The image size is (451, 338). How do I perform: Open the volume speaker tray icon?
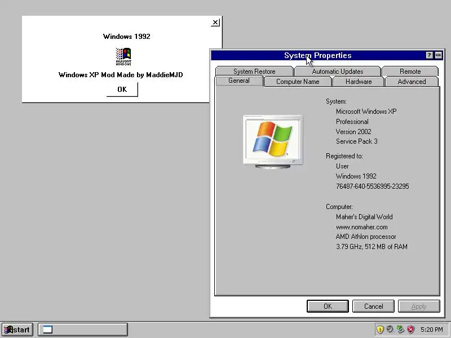click(x=390, y=329)
